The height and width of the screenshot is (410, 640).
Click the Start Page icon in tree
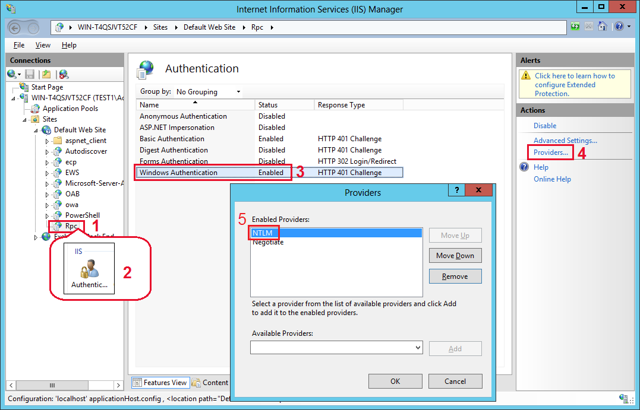tap(24, 87)
